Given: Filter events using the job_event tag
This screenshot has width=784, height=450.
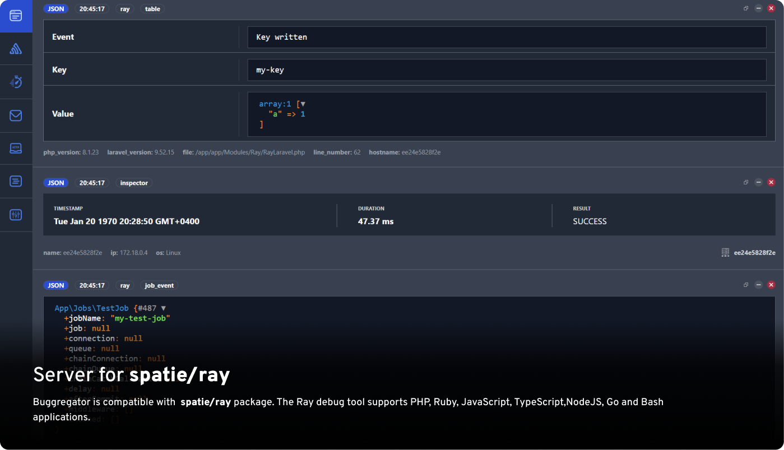Looking at the screenshot, I should tap(159, 285).
